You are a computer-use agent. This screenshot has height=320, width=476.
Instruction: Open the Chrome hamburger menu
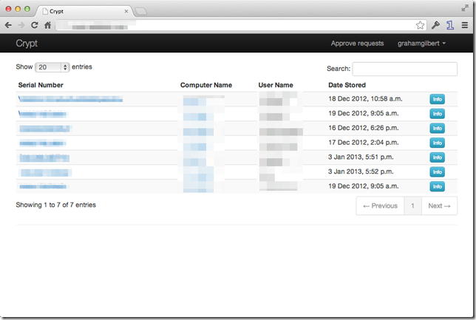point(464,25)
